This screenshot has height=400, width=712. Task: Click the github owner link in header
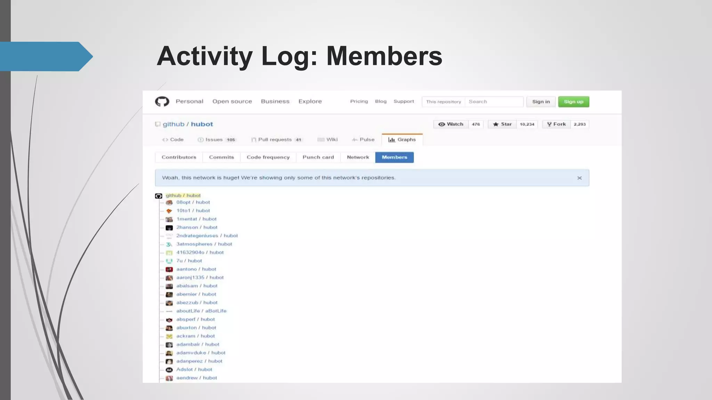(173, 124)
